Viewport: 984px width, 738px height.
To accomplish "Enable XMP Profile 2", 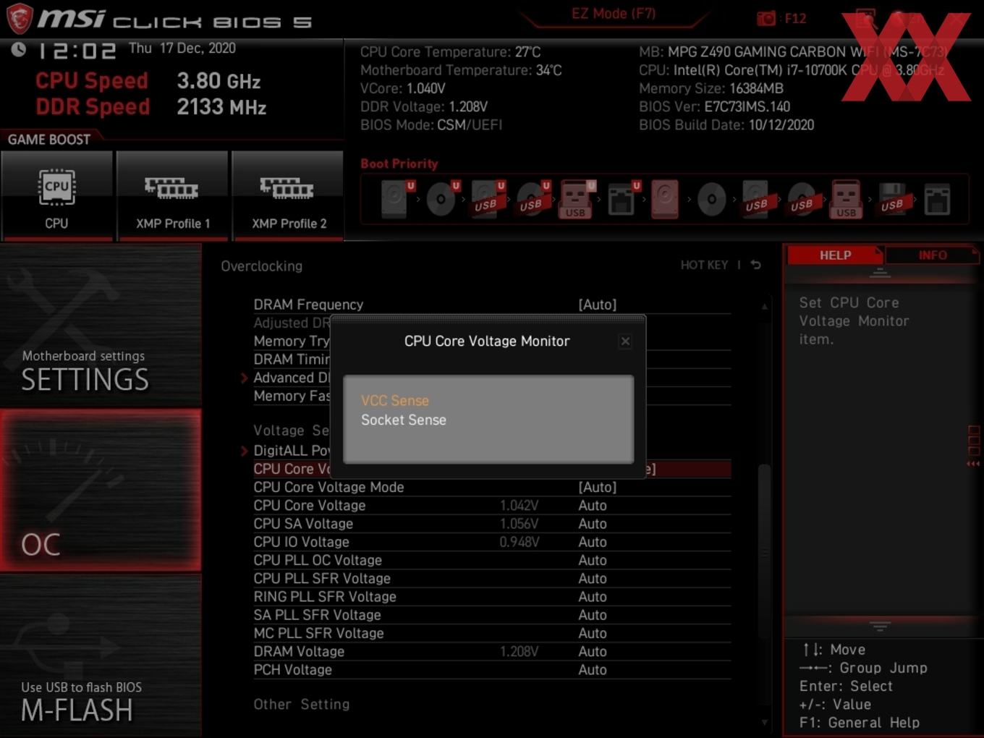I will pyautogui.click(x=288, y=195).
